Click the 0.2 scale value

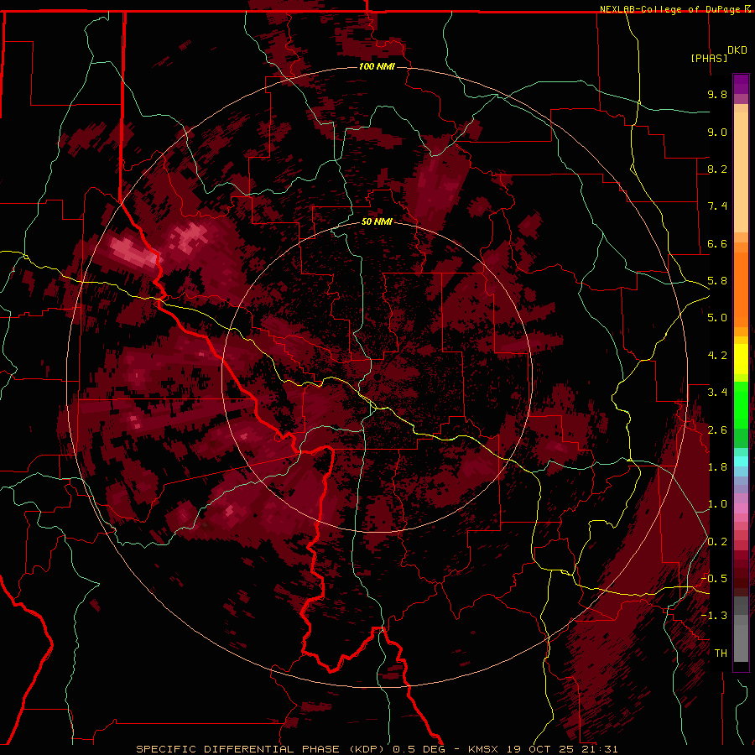717,542
